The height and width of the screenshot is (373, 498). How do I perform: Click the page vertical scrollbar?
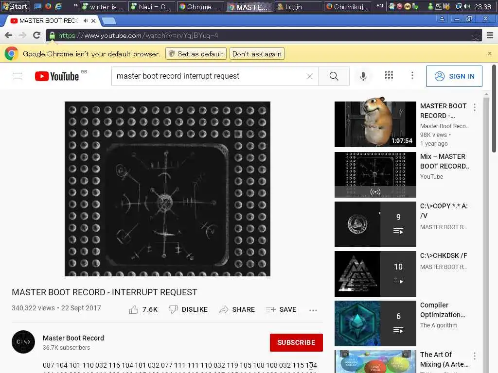point(494,108)
